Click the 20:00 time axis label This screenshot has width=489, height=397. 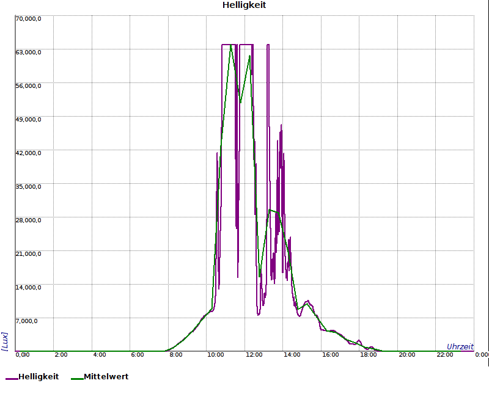coord(407,355)
